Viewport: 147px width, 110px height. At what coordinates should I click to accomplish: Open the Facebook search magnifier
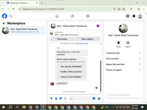coord(11,16)
